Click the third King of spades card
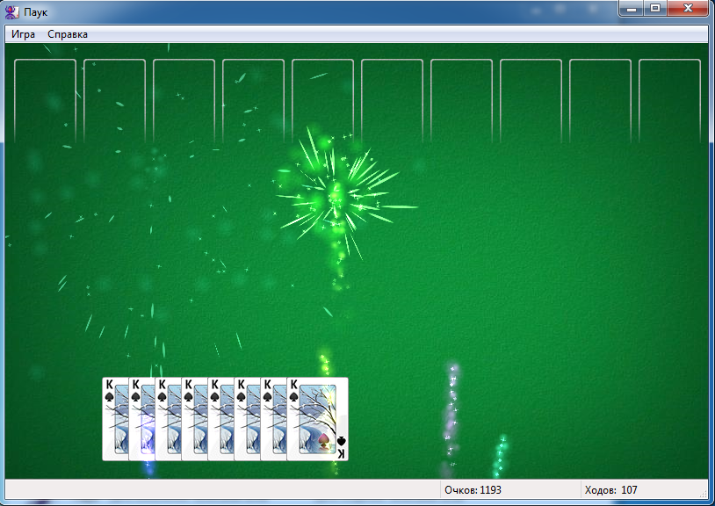715x506 pixels. pyautogui.click(x=169, y=419)
